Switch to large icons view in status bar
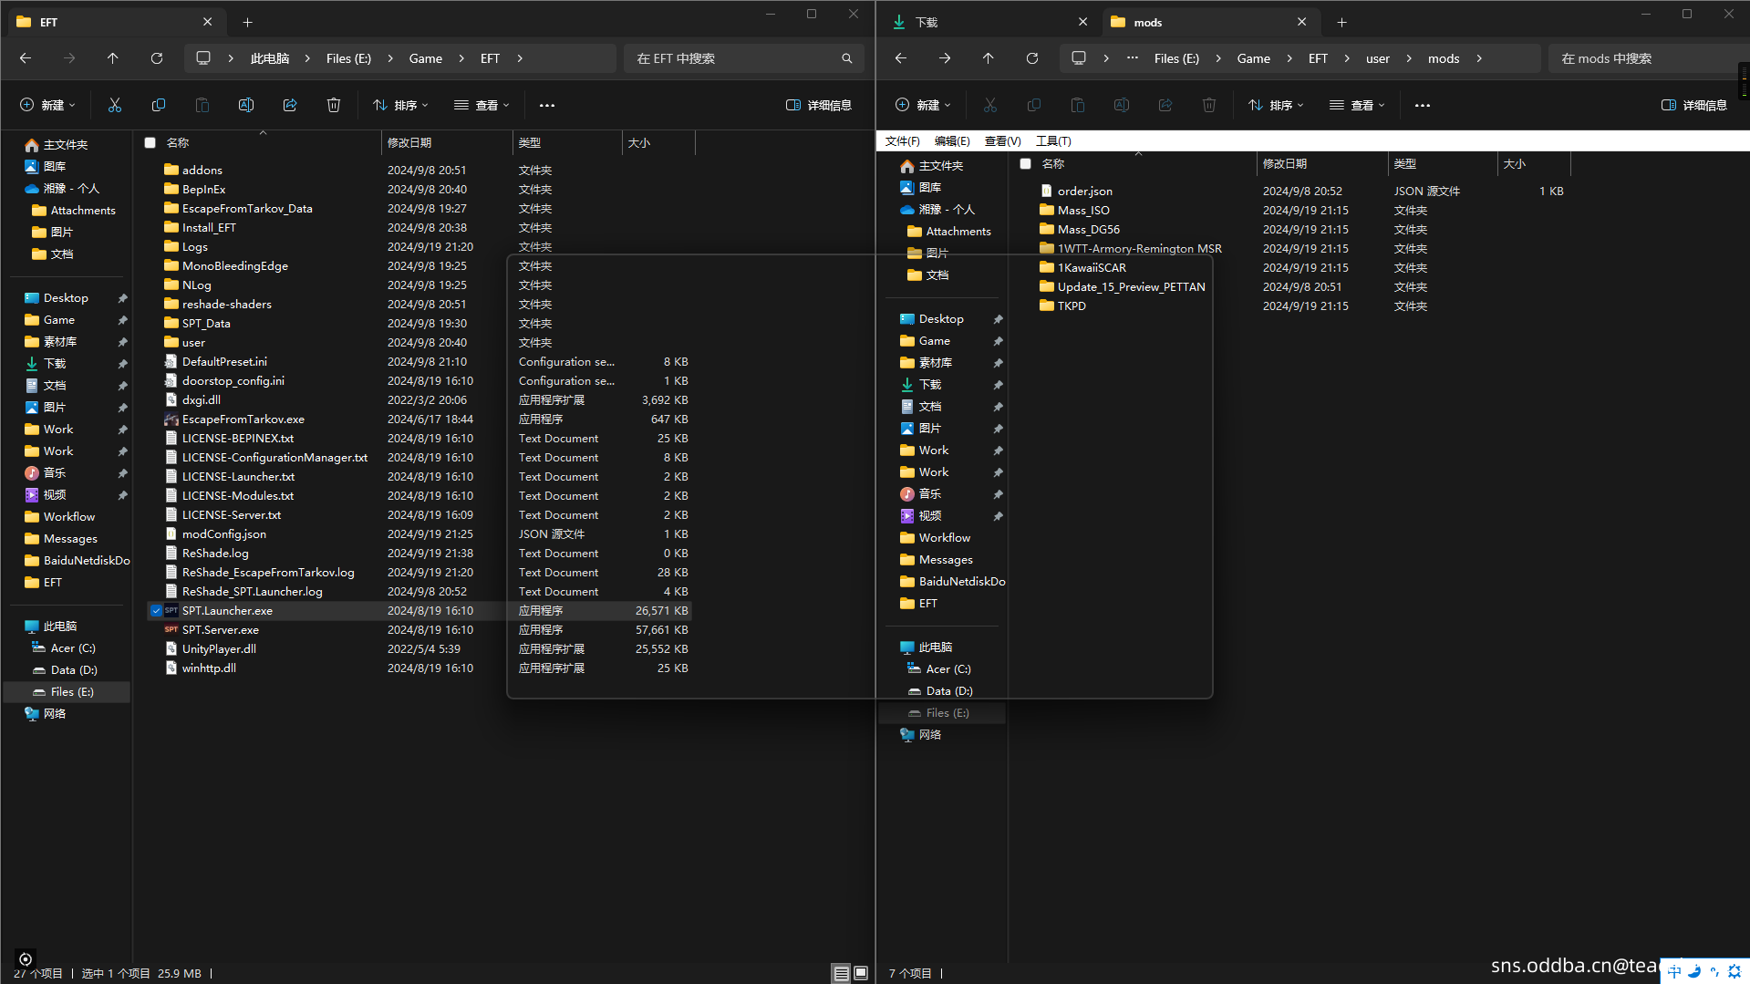This screenshot has height=984, width=1750. pos(861,973)
